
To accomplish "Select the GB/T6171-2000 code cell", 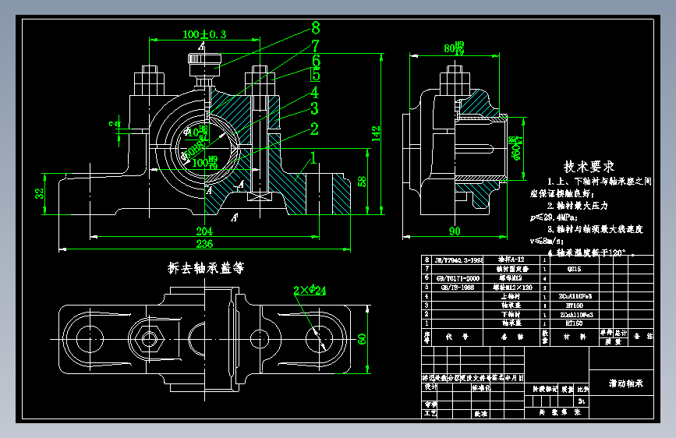I will 458,278.
